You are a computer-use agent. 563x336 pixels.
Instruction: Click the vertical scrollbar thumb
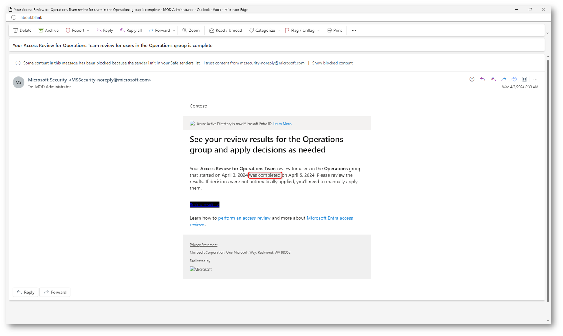548,180
